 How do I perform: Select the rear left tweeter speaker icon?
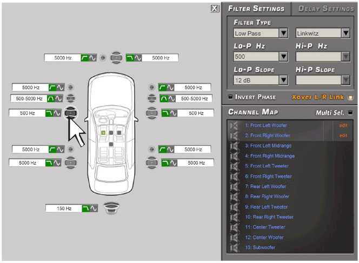pos(70,150)
